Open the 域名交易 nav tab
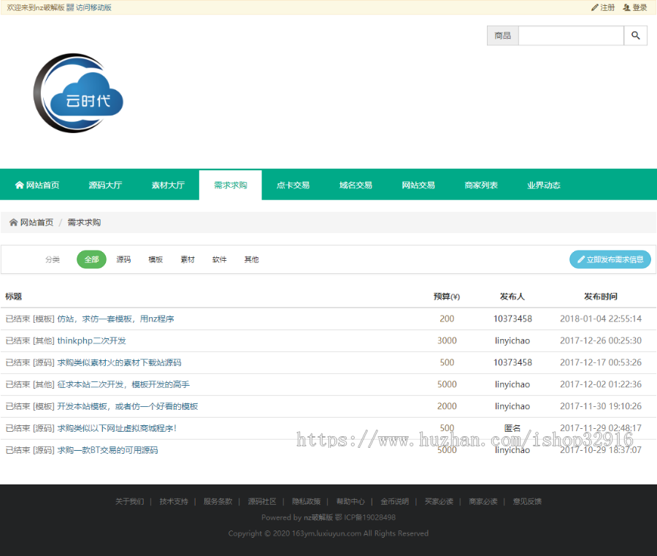This screenshot has height=556, width=657. (356, 186)
